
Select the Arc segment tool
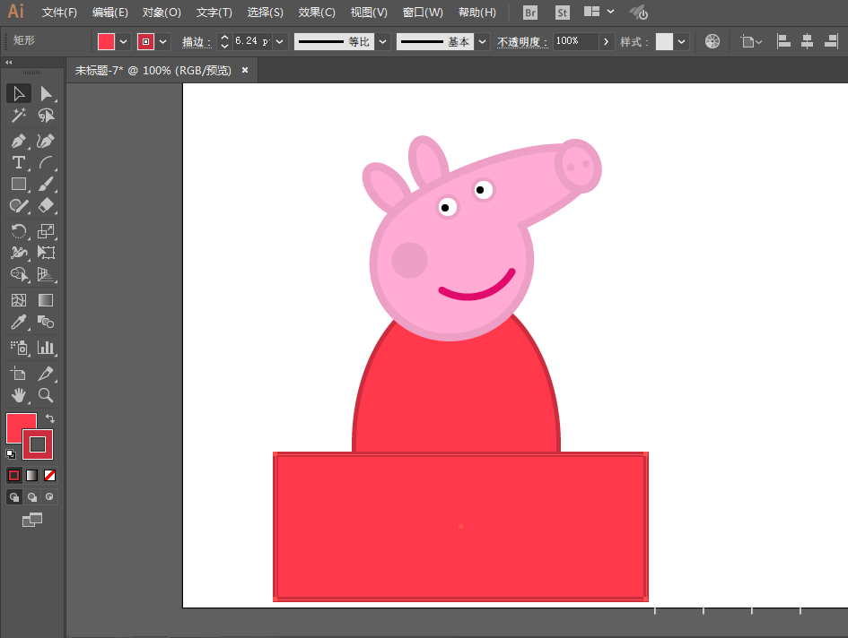point(46,162)
